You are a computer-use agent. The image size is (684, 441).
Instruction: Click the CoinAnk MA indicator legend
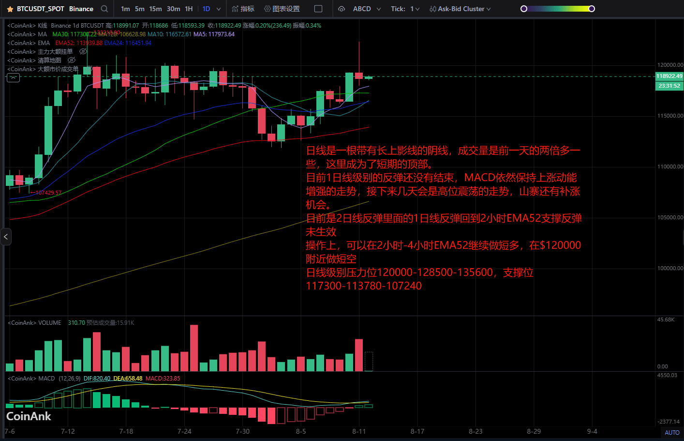pos(27,34)
